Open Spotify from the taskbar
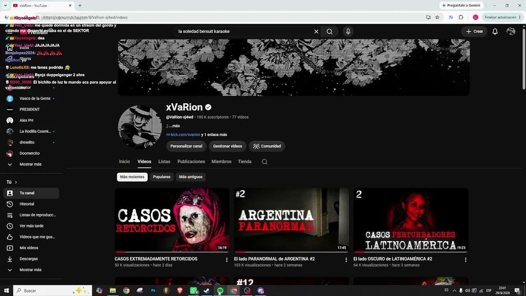 coord(220,291)
